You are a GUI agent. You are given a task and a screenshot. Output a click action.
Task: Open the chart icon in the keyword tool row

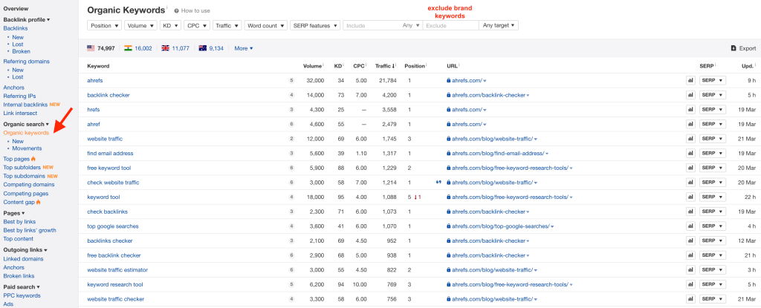[x=690, y=197]
